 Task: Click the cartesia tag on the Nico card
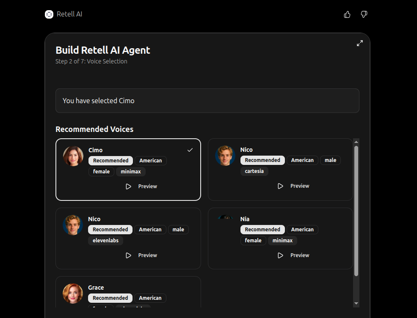pyautogui.click(x=254, y=171)
